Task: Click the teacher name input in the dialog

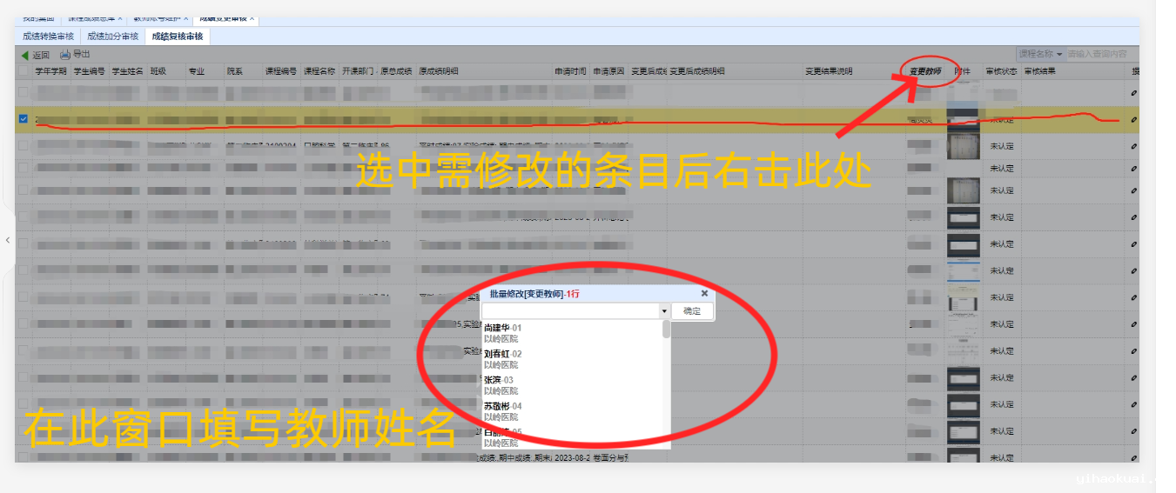Action: point(570,310)
